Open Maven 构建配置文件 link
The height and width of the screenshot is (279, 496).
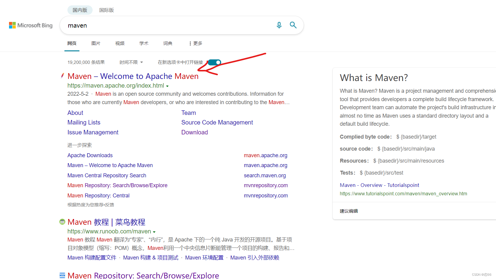click(92, 258)
